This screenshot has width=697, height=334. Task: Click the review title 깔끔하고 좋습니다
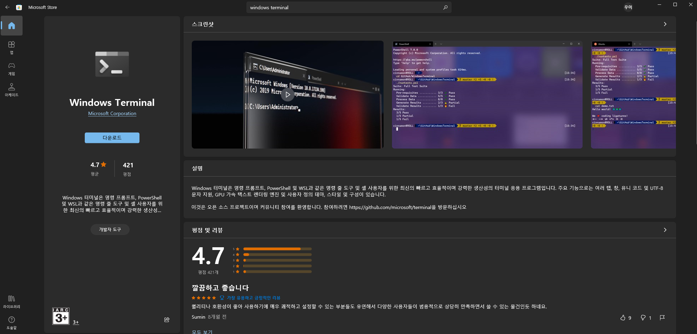click(x=220, y=288)
